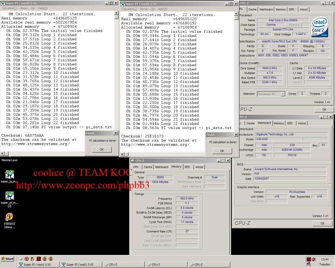Click the Intel Core 2 Duo E6850 name field
The width and height of the screenshot is (335, 268).
[x=283, y=20]
